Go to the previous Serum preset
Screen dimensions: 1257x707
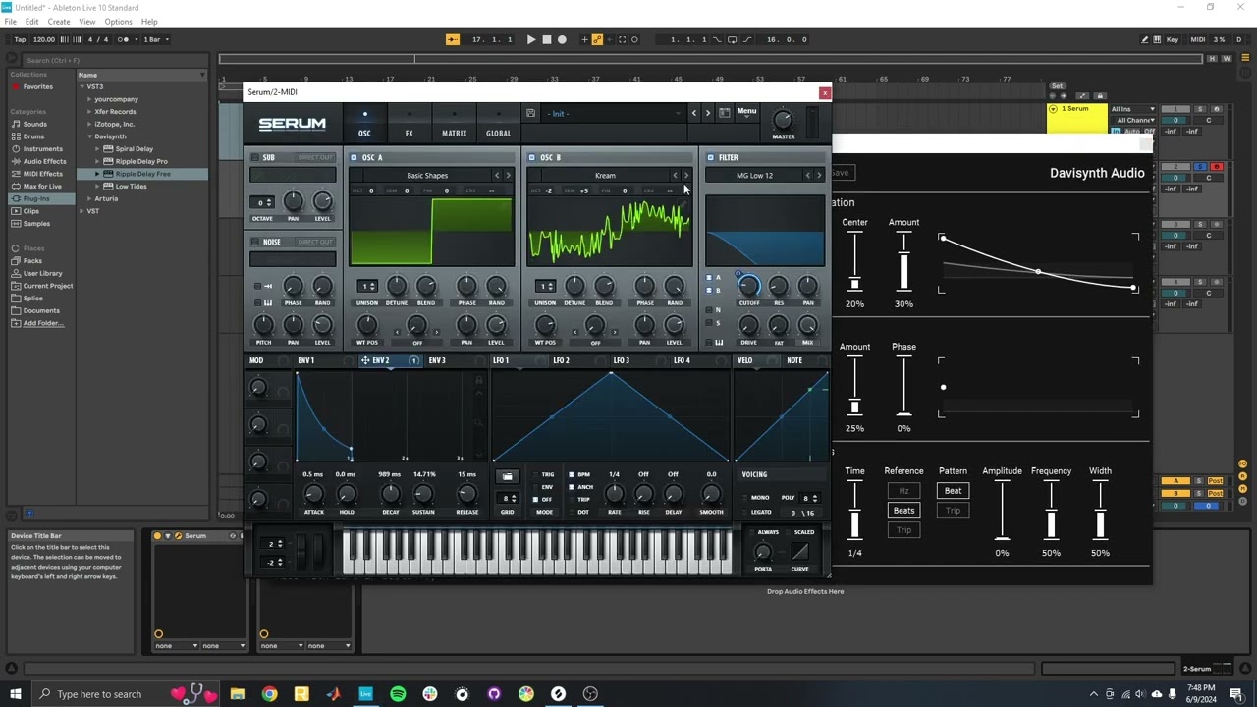coord(693,113)
